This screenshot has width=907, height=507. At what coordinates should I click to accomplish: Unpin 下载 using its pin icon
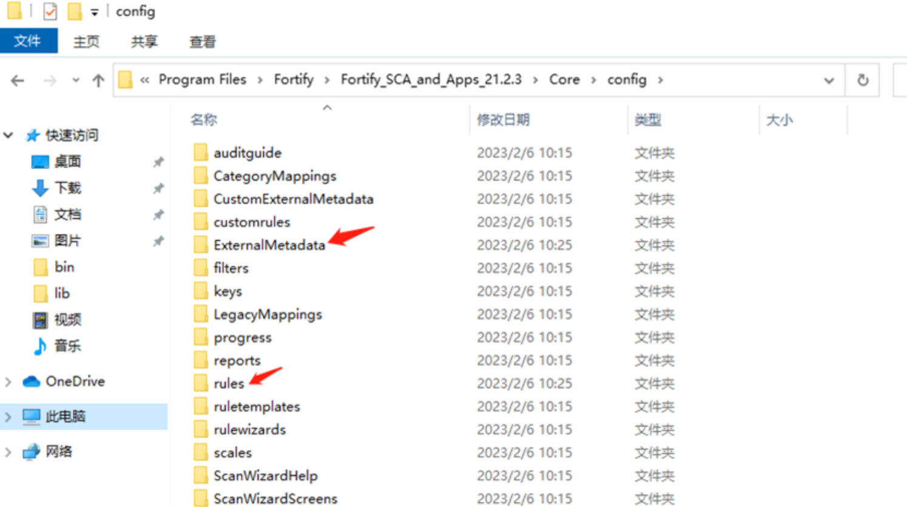tap(158, 188)
